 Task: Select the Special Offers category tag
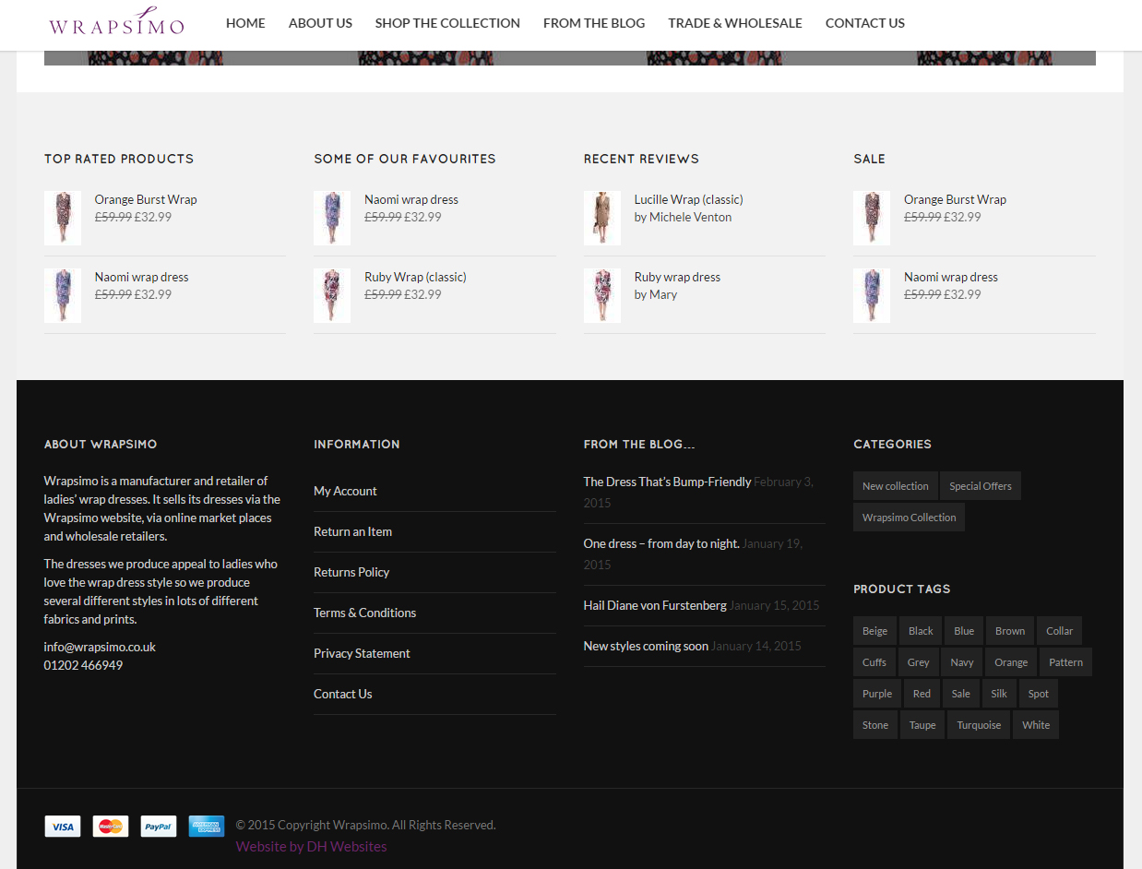[x=980, y=486]
